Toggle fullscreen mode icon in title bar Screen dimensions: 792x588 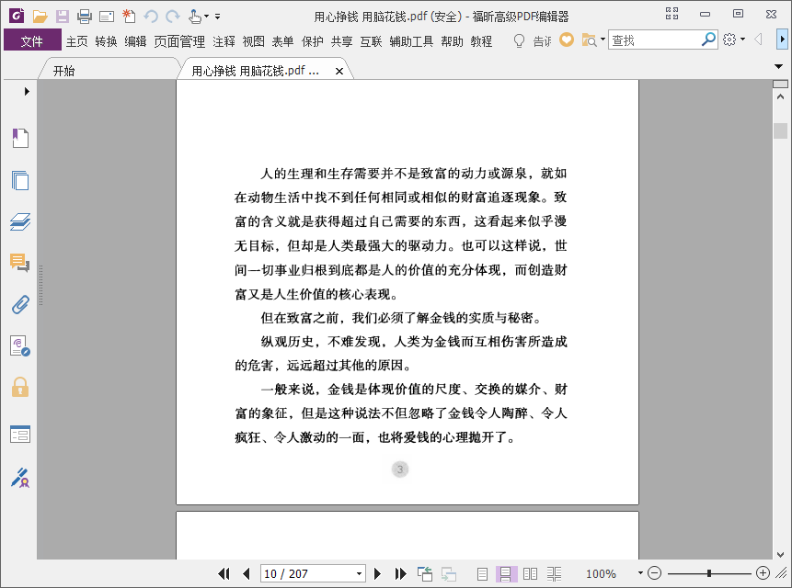671,14
